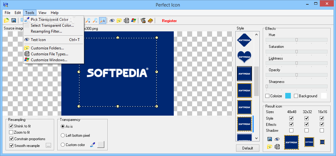336x156 pixels.
Task: Toggle Style checkbox for 48x48
Action: 291,118
